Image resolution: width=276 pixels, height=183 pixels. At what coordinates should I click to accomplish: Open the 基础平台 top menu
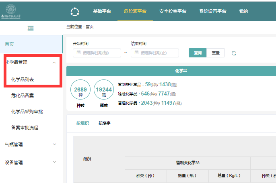[102, 11]
